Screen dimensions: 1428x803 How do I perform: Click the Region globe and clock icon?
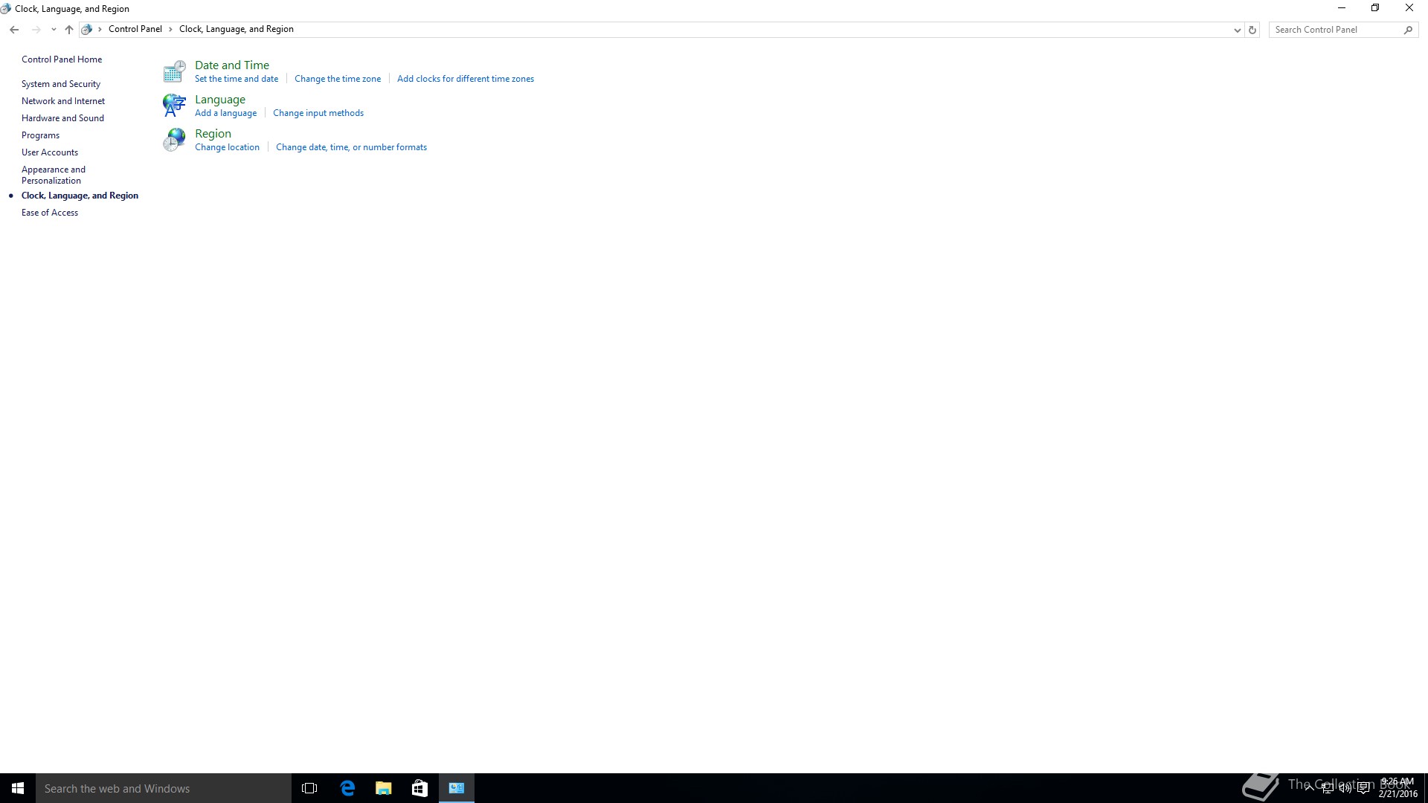[x=174, y=140]
